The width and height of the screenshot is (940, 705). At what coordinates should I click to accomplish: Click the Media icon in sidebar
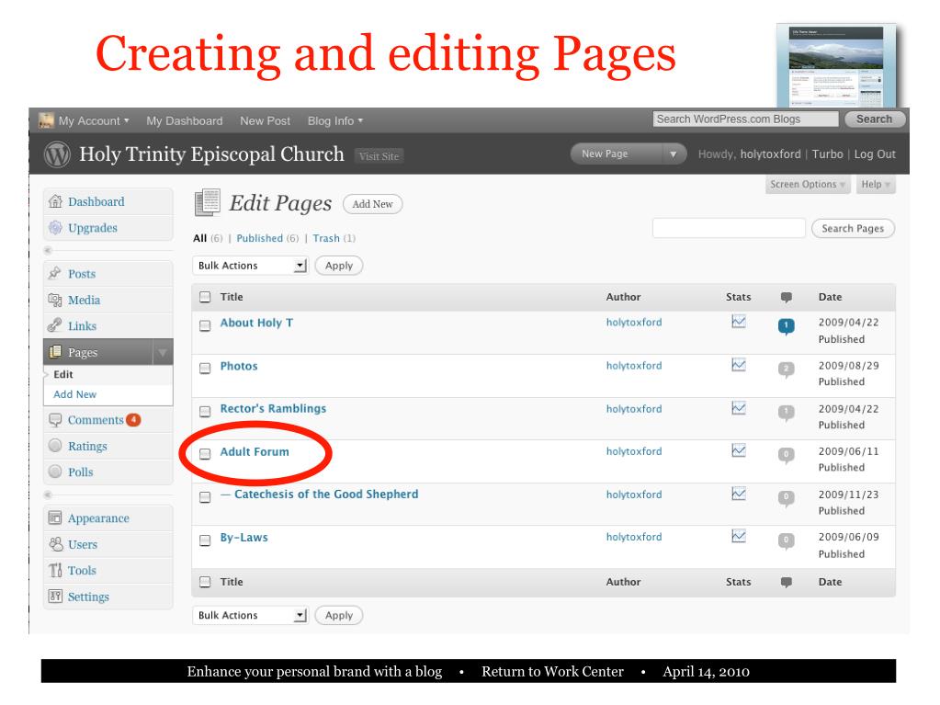55,300
